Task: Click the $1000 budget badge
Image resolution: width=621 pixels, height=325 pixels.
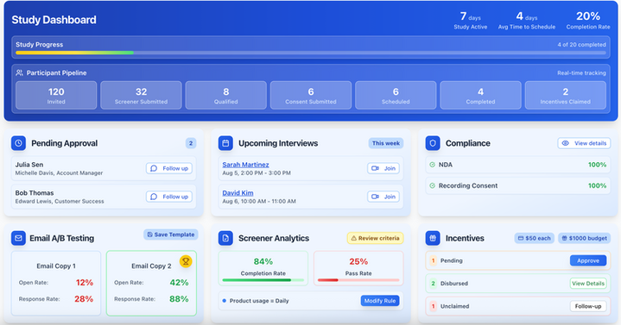Action: pyautogui.click(x=584, y=238)
